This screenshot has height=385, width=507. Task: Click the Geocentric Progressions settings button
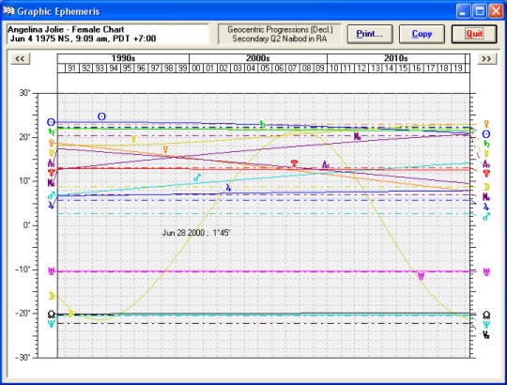(x=280, y=34)
